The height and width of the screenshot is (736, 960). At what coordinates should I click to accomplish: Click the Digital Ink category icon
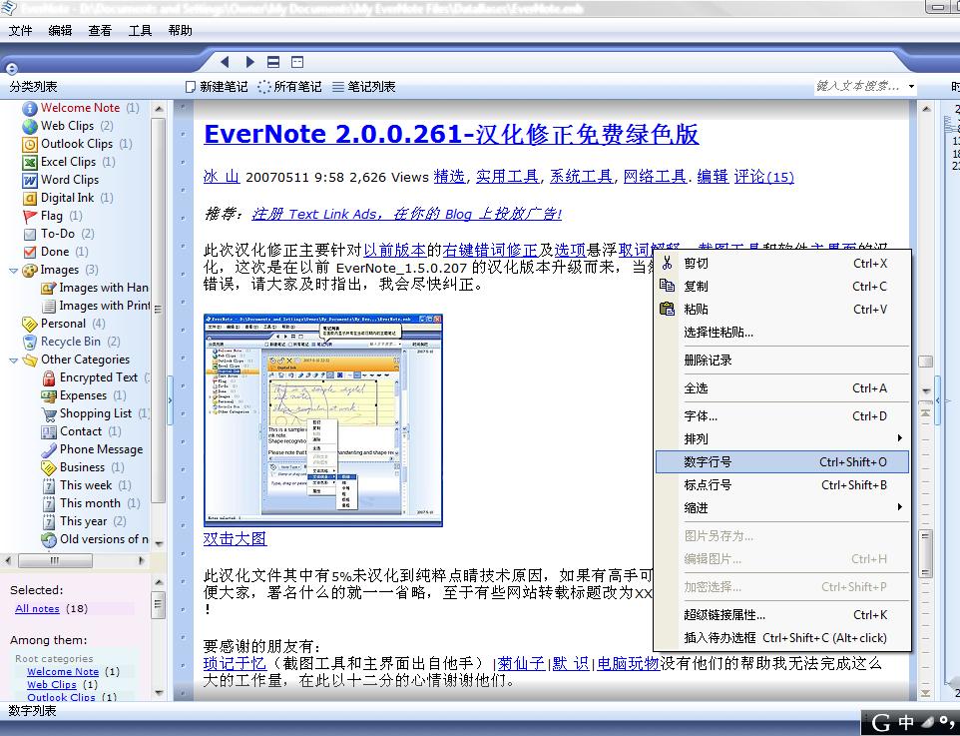tap(30, 198)
